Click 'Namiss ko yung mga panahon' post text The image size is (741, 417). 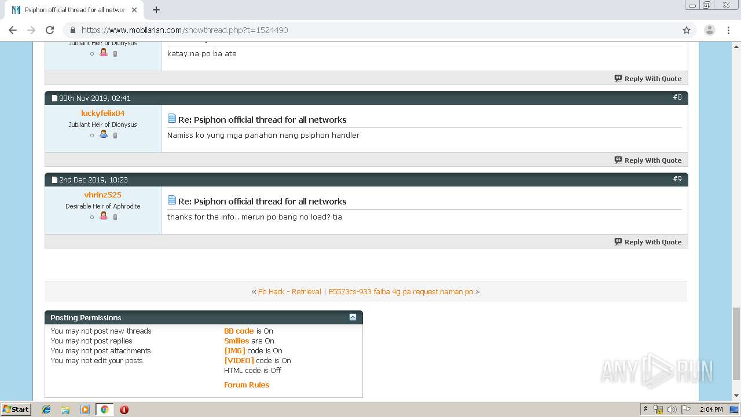pos(263,135)
